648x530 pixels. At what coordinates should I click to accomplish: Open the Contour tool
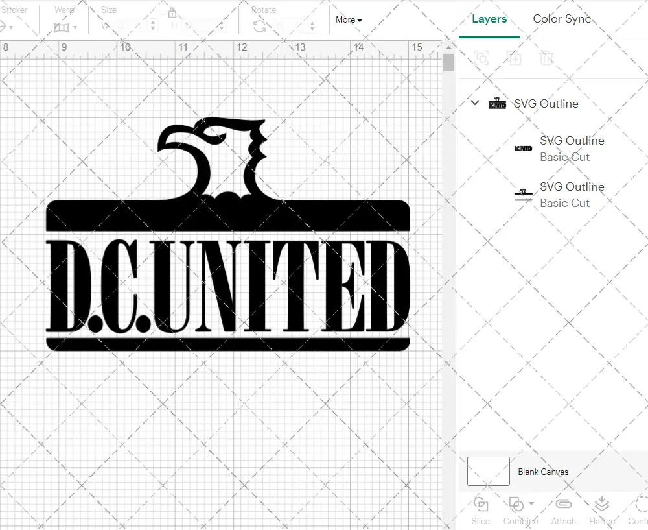click(640, 509)
